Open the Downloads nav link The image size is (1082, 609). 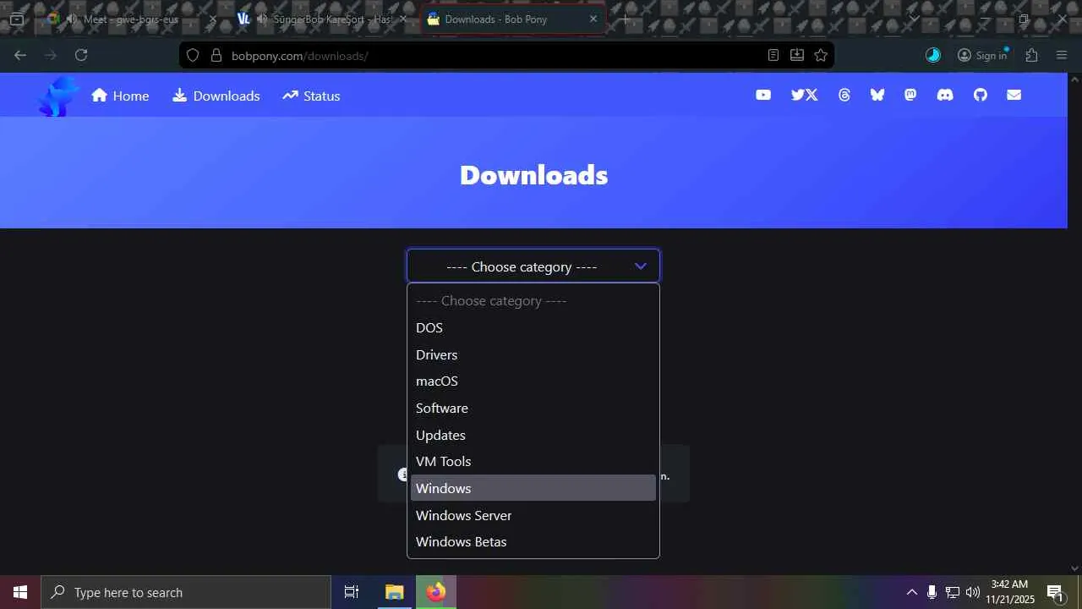pyautogui.click(x=216, y=96)
